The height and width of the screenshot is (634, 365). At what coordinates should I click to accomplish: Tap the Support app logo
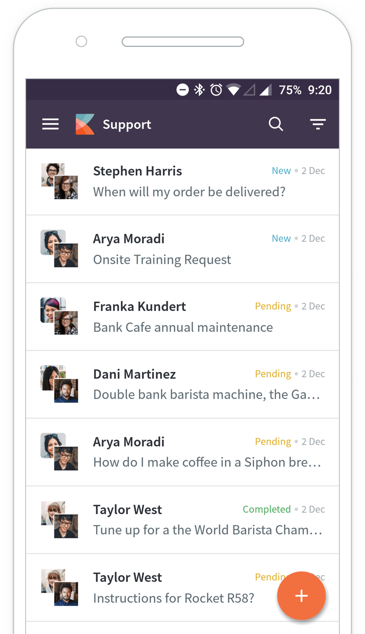[x=84, y=124]
